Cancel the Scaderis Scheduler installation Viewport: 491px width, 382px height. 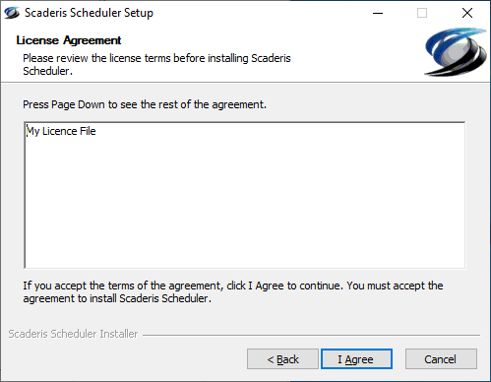point(441,359)
